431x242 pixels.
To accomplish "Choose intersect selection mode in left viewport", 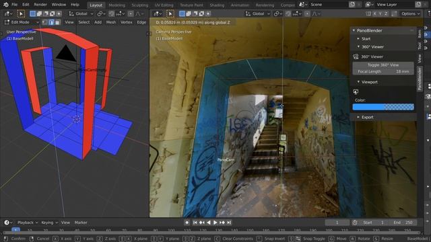I will pyautogui.click(x=59, y=13).
